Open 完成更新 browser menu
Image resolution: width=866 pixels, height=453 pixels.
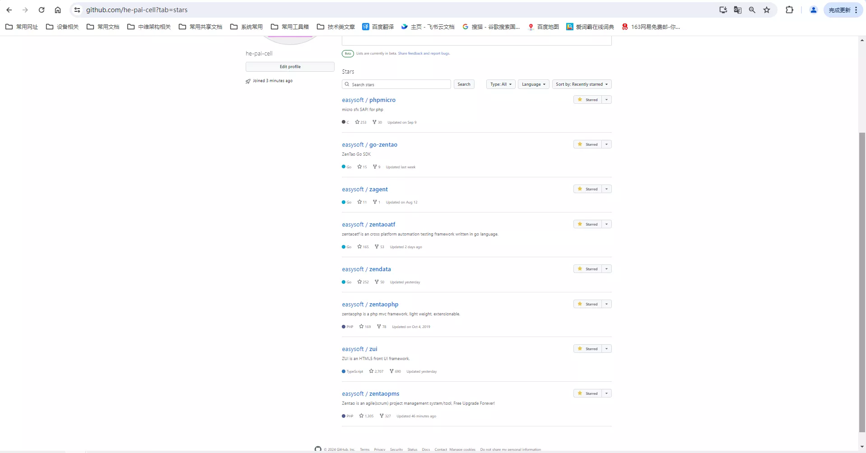tap(843, 10)
